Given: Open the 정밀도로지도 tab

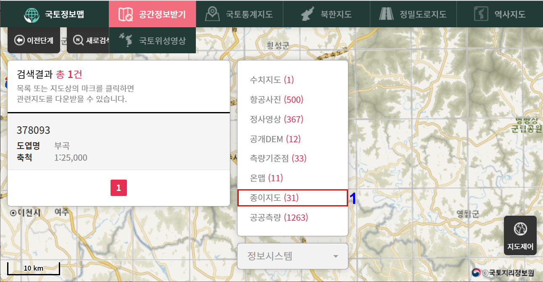Looking at the screenshot, I should 413,14.
